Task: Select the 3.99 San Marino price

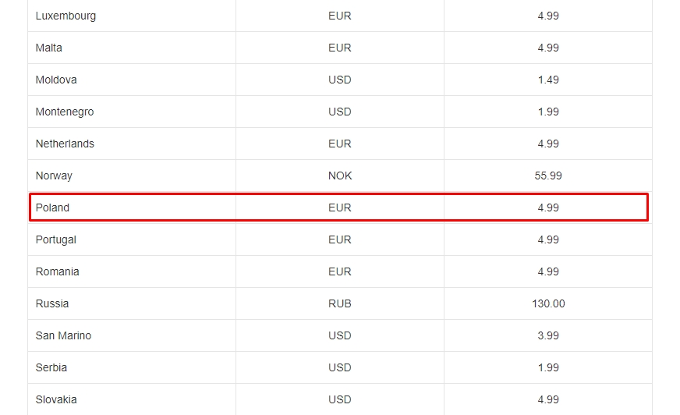Action: (x=548, y=335)
